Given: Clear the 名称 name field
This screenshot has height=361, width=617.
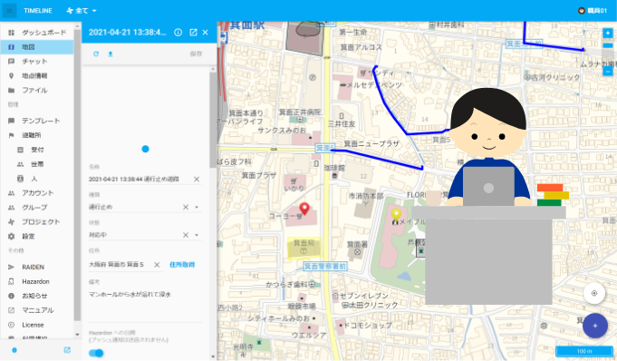Looking at the screenshot, I should 197,180.
